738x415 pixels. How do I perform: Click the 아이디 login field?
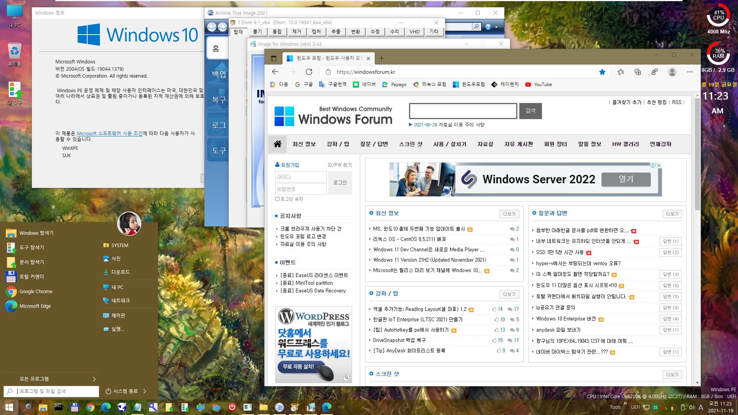301,177
